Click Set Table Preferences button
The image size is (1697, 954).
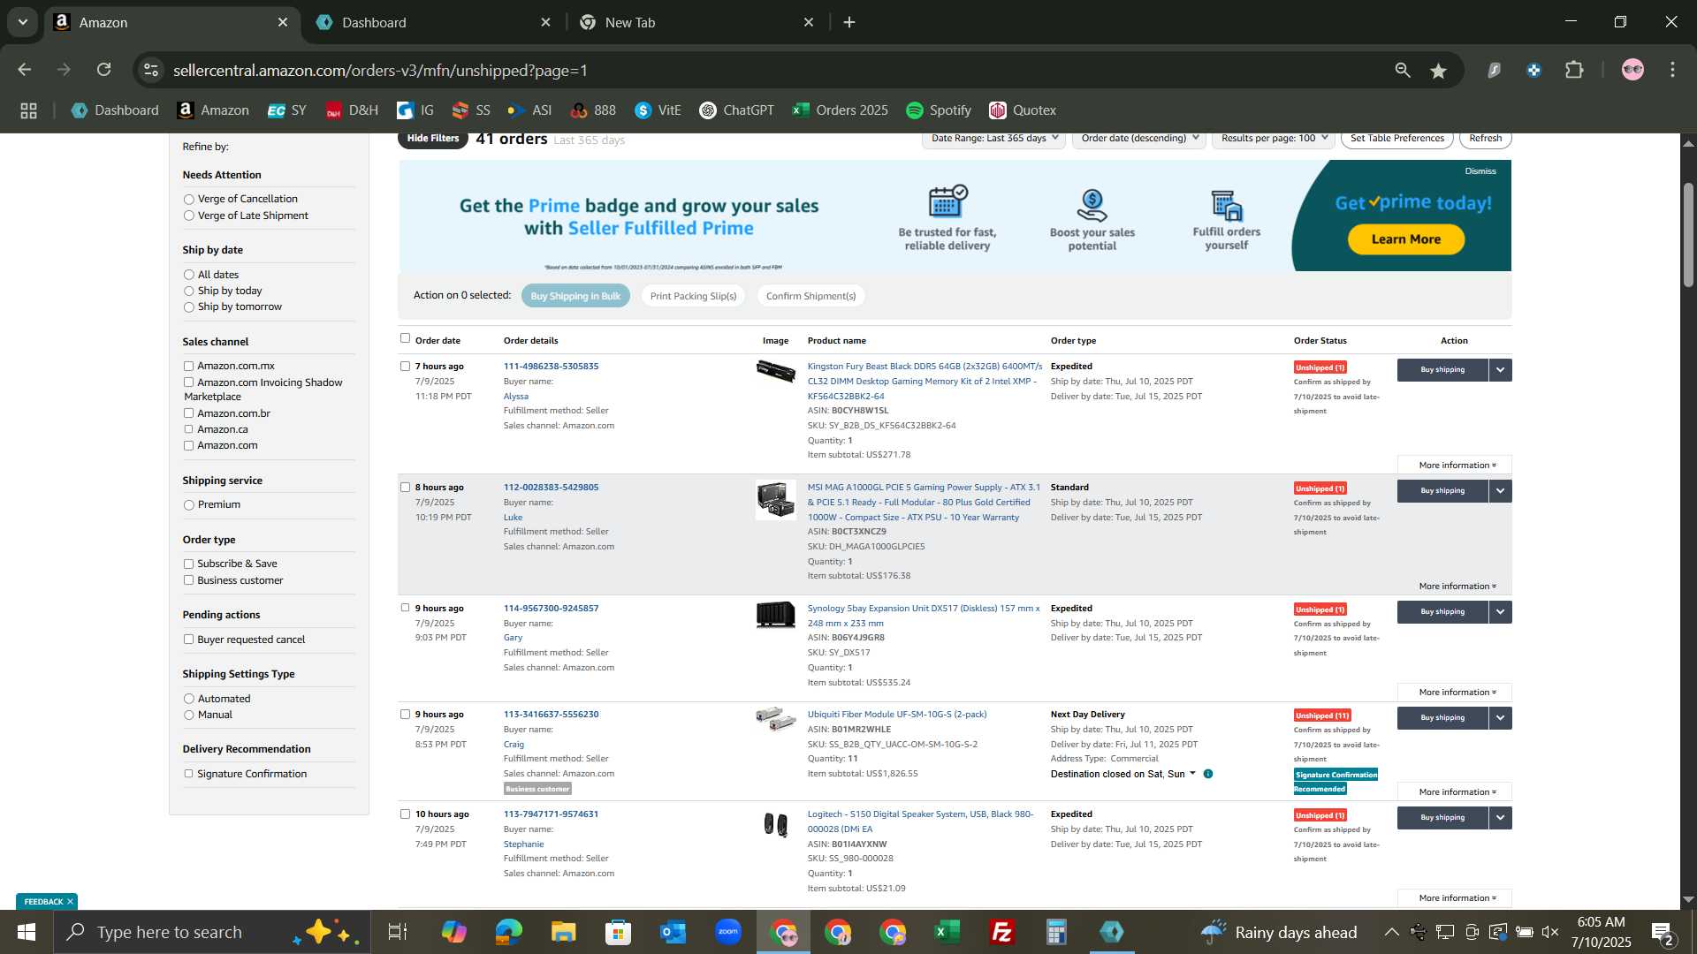pyautogui.click(x=1396, y=139)
